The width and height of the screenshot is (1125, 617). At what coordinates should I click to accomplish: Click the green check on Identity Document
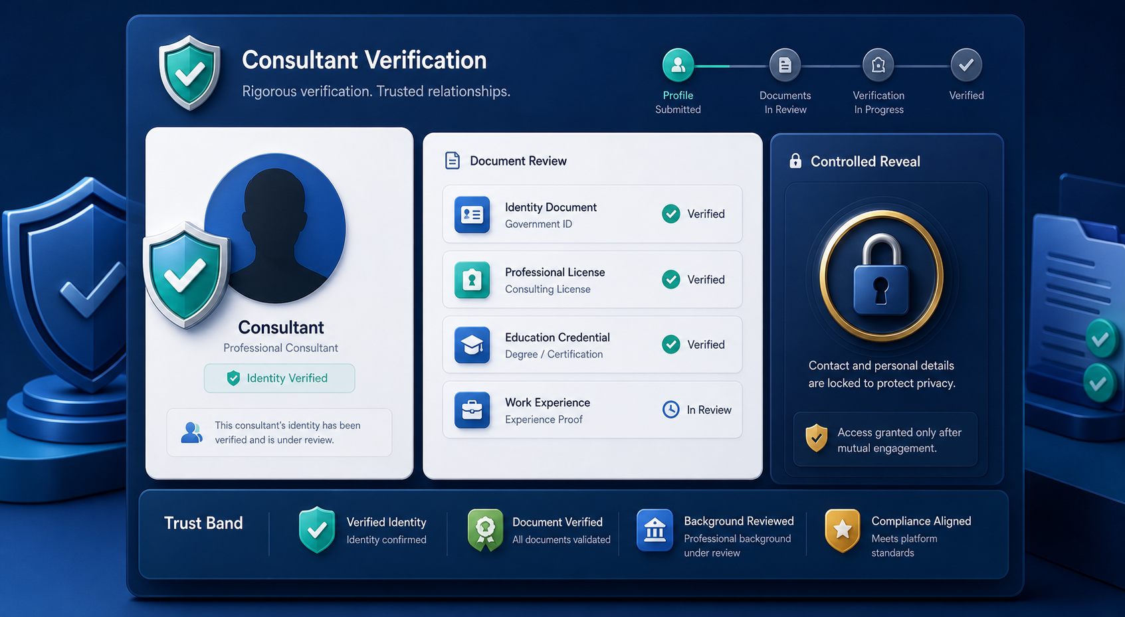[671, 214]
